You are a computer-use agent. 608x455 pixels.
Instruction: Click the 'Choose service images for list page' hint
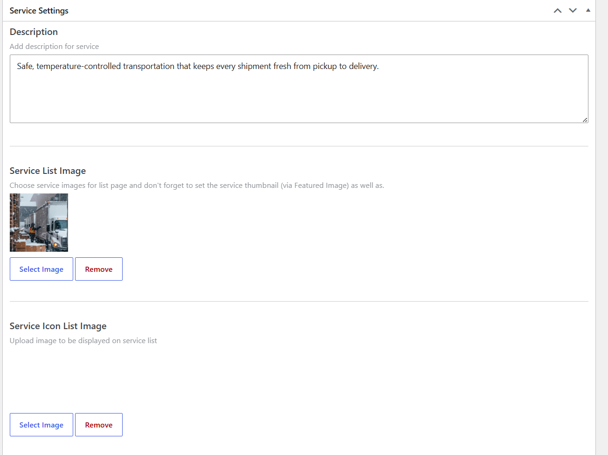point(197,186)
